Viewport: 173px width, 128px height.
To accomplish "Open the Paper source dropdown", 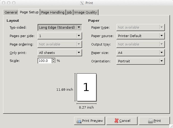I will 141,36.
